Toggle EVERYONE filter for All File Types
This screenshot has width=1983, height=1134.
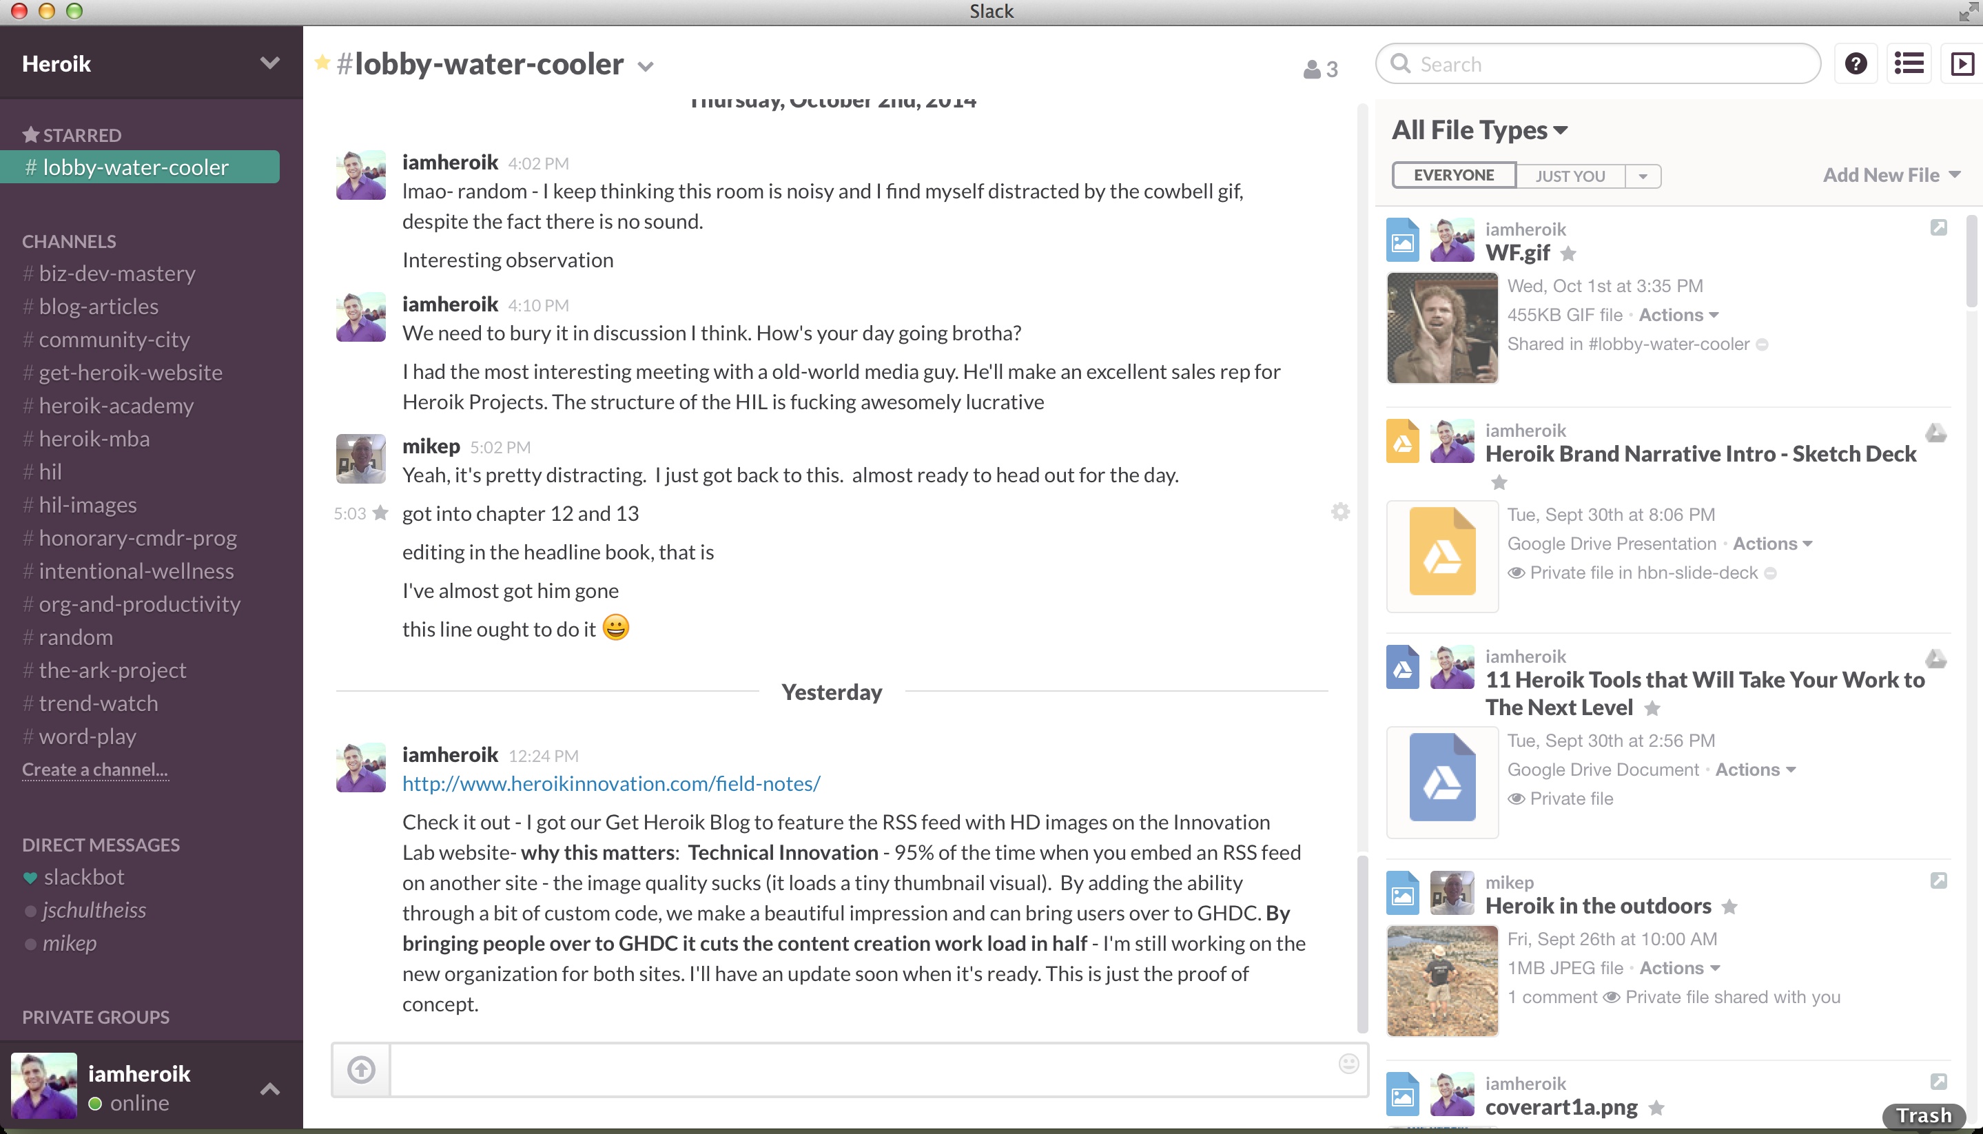(x=1452, y=174)
